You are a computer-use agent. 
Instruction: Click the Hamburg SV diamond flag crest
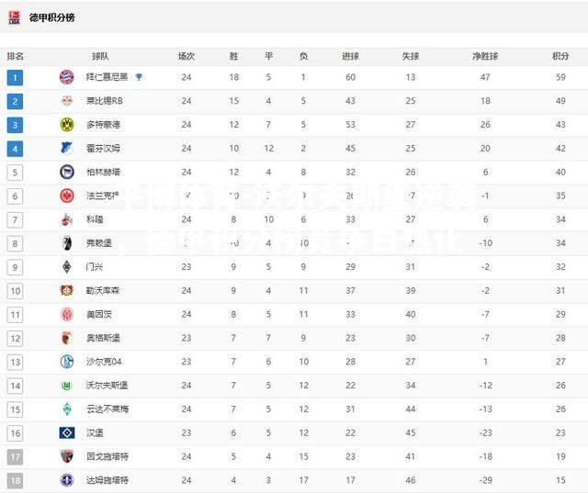coord(67,433)
